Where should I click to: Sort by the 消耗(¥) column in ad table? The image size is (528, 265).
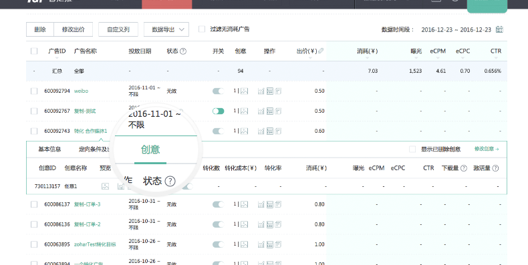point(367,58)
